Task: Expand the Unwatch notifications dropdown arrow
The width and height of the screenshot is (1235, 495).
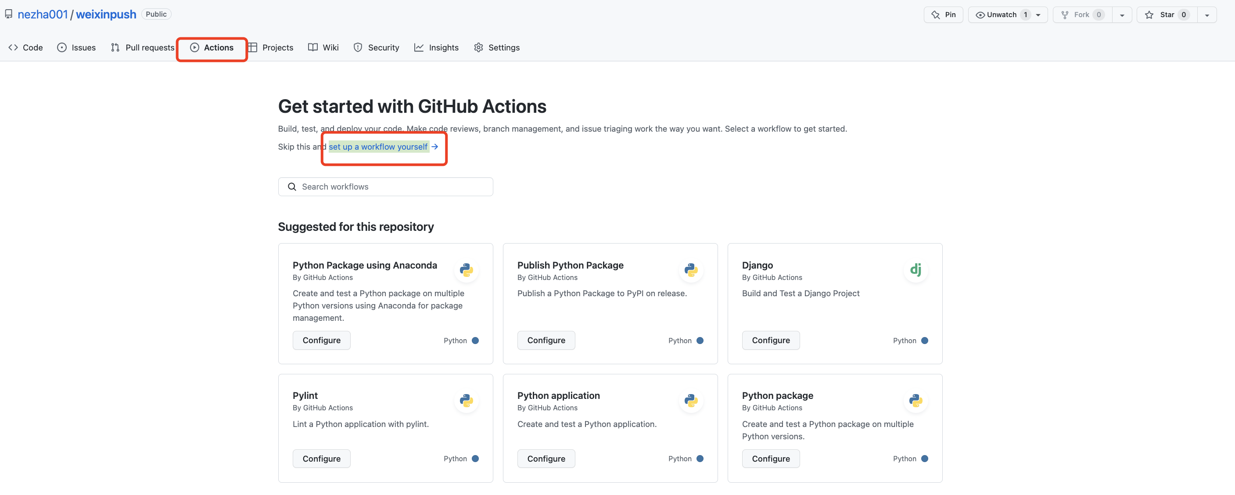Action: (x=1038, y=15)
